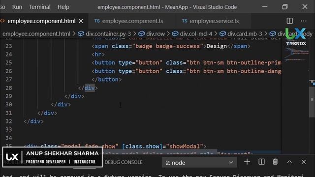Open the Help menu

pos(63,7)
